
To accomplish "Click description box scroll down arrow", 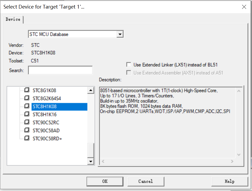I will [239, 155].
